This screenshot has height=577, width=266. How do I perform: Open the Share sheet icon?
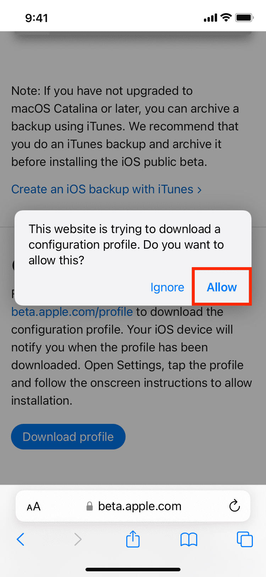coord(133,539)
